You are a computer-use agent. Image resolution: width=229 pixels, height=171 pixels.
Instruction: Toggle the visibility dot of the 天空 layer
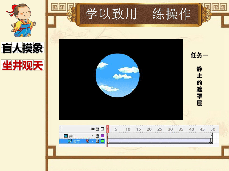pyautogui.click(x=92, y=141)
